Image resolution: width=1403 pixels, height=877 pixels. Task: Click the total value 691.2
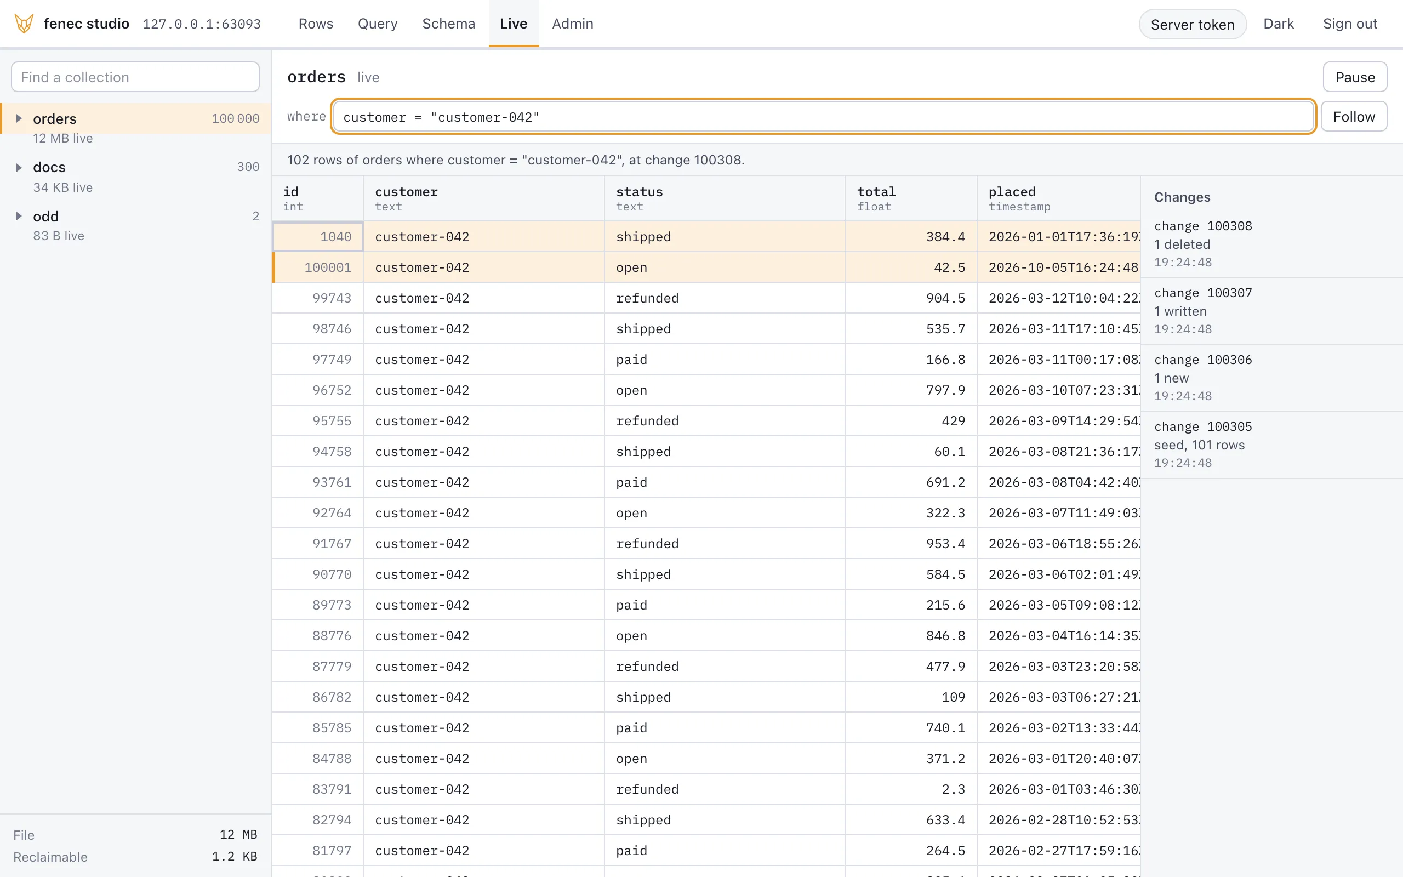click(x=945, y=482)
